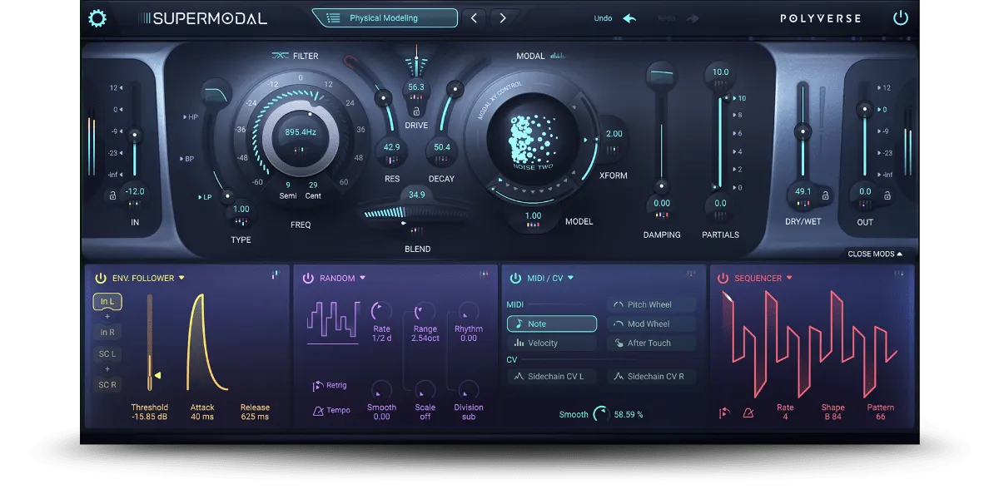
Task: Select the Note MIDI source
Action: pos(552,324)
